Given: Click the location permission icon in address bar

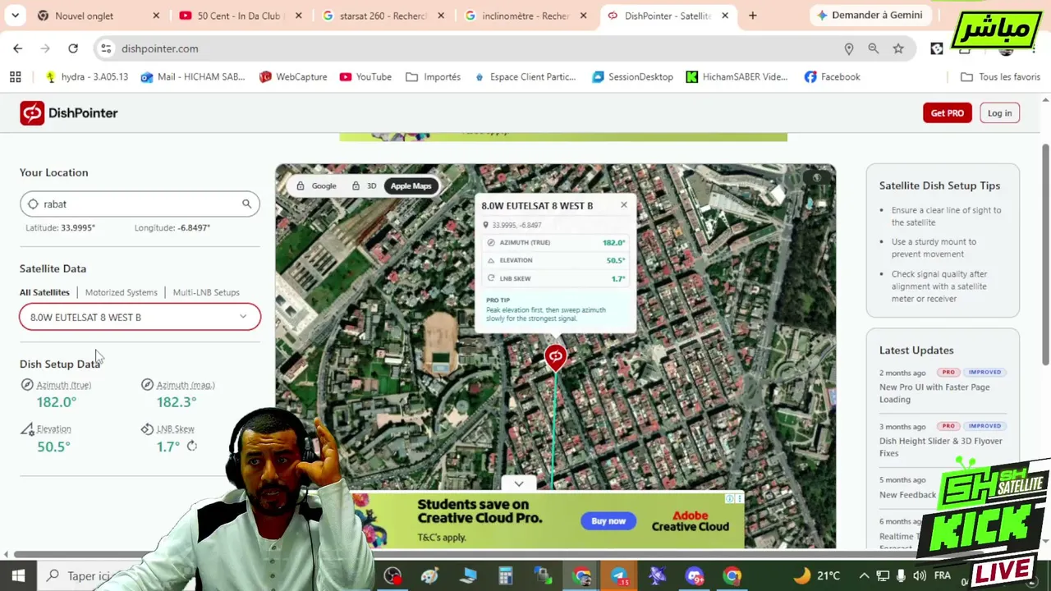Looking at the screenshot, I should (x=849, y=48).
